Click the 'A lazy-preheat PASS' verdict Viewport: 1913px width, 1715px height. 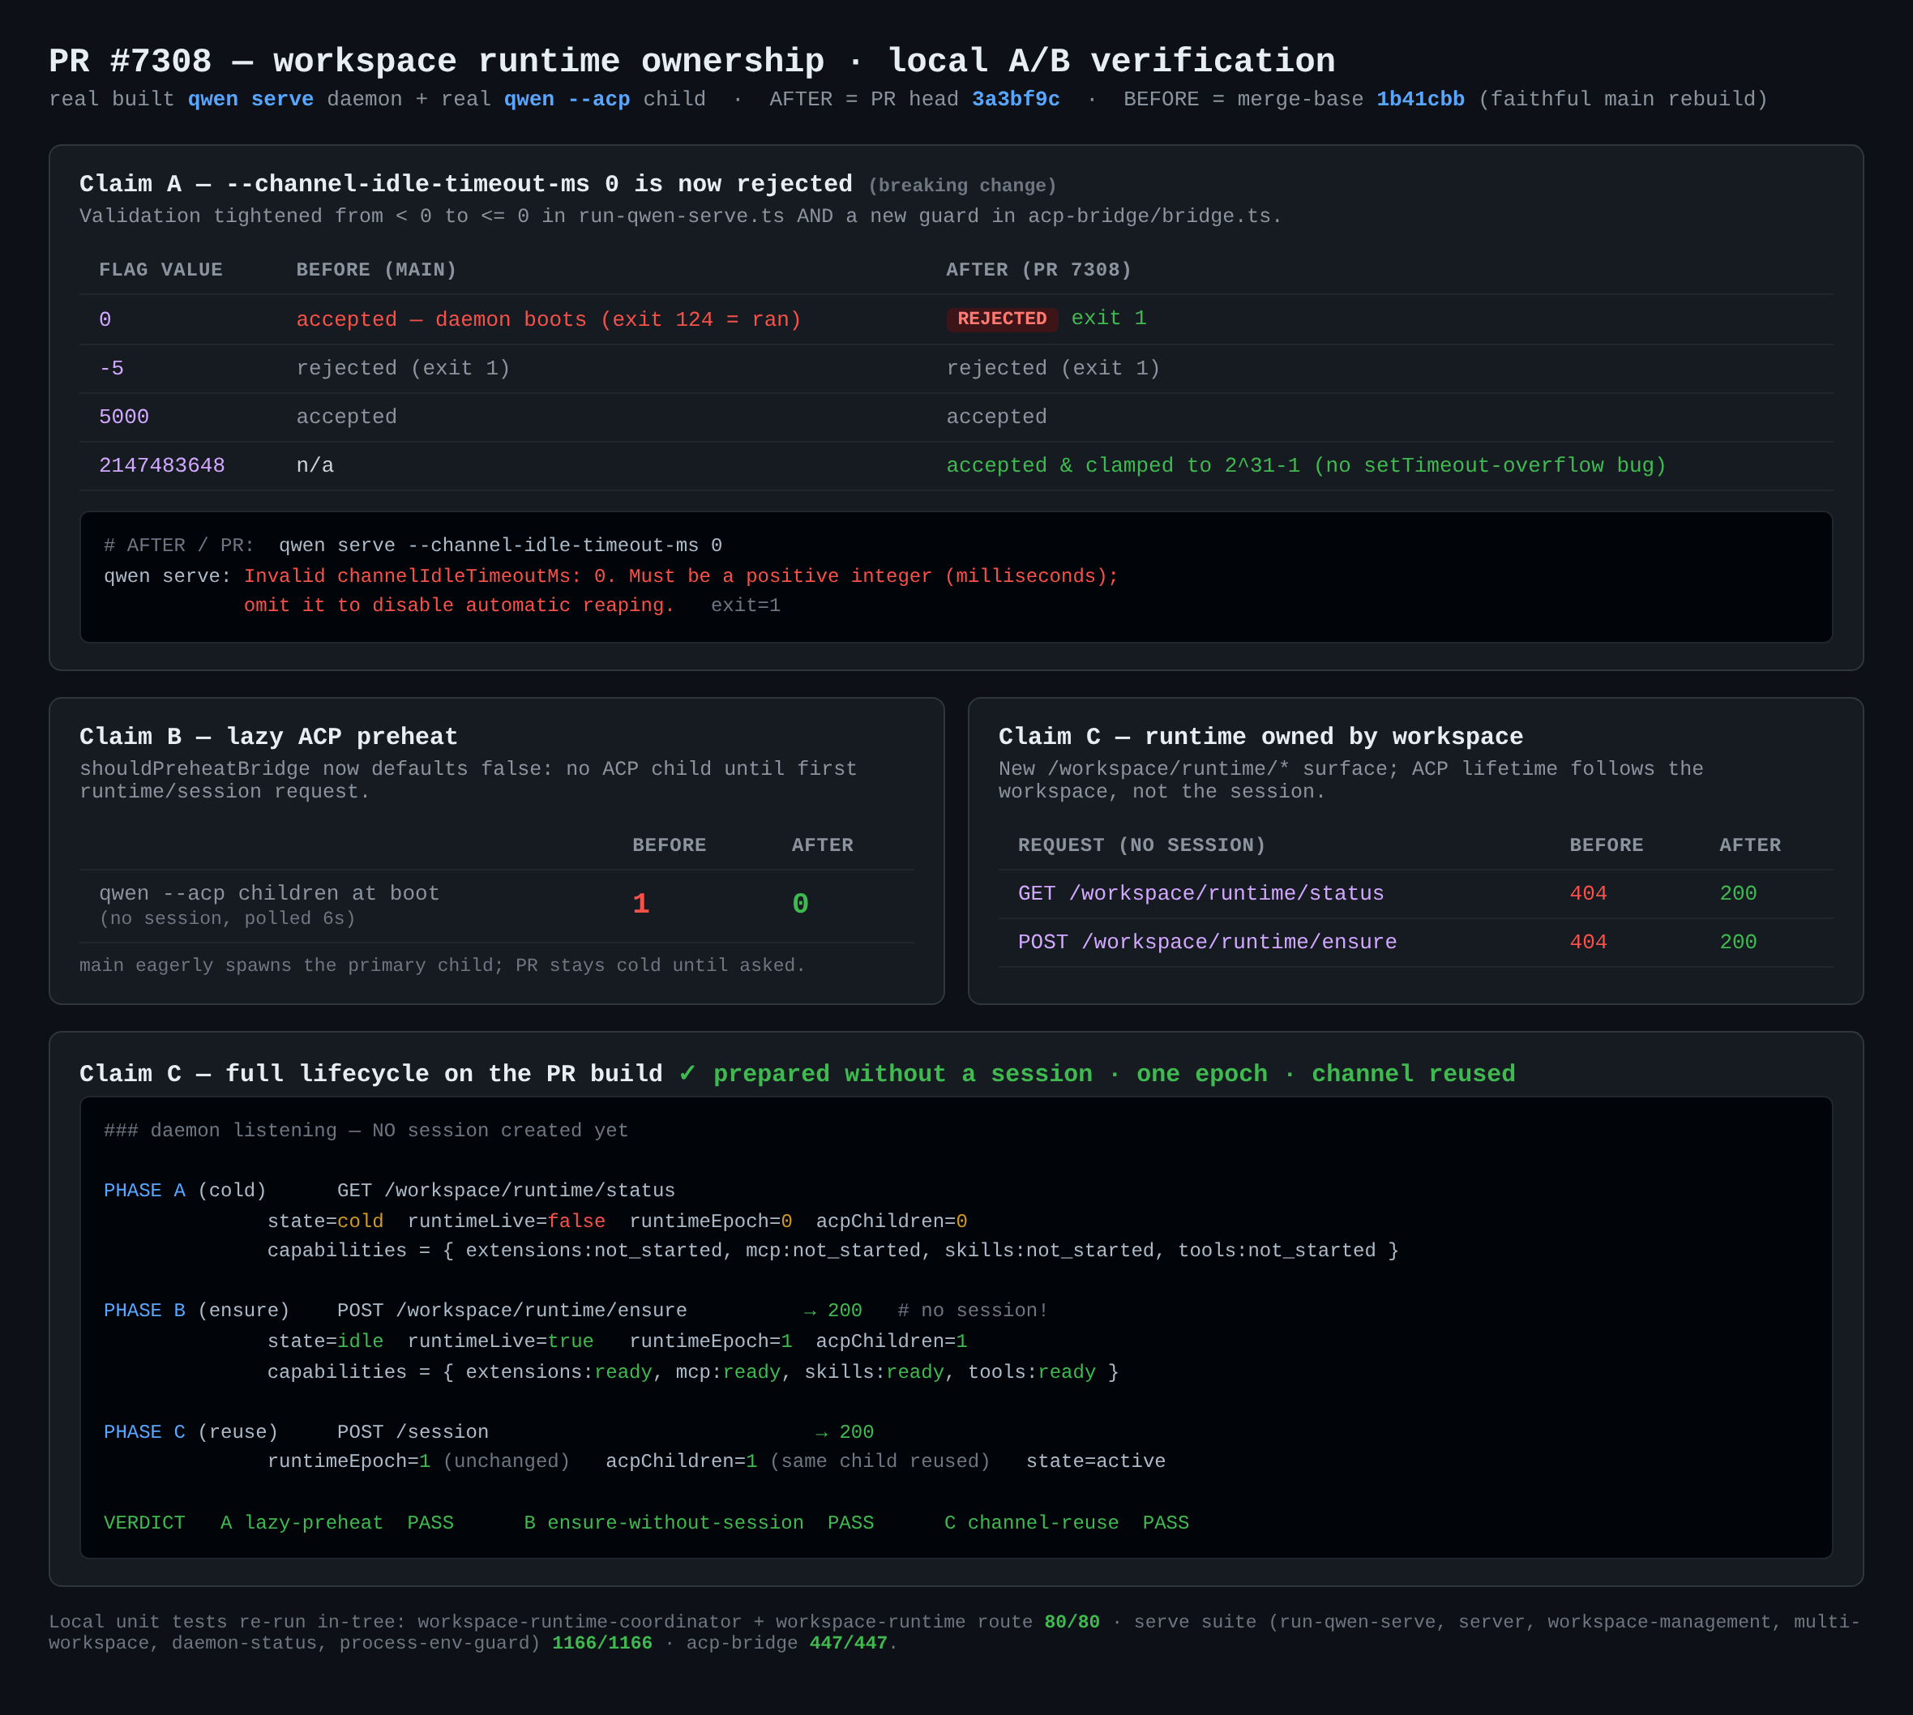[336, 1523]
